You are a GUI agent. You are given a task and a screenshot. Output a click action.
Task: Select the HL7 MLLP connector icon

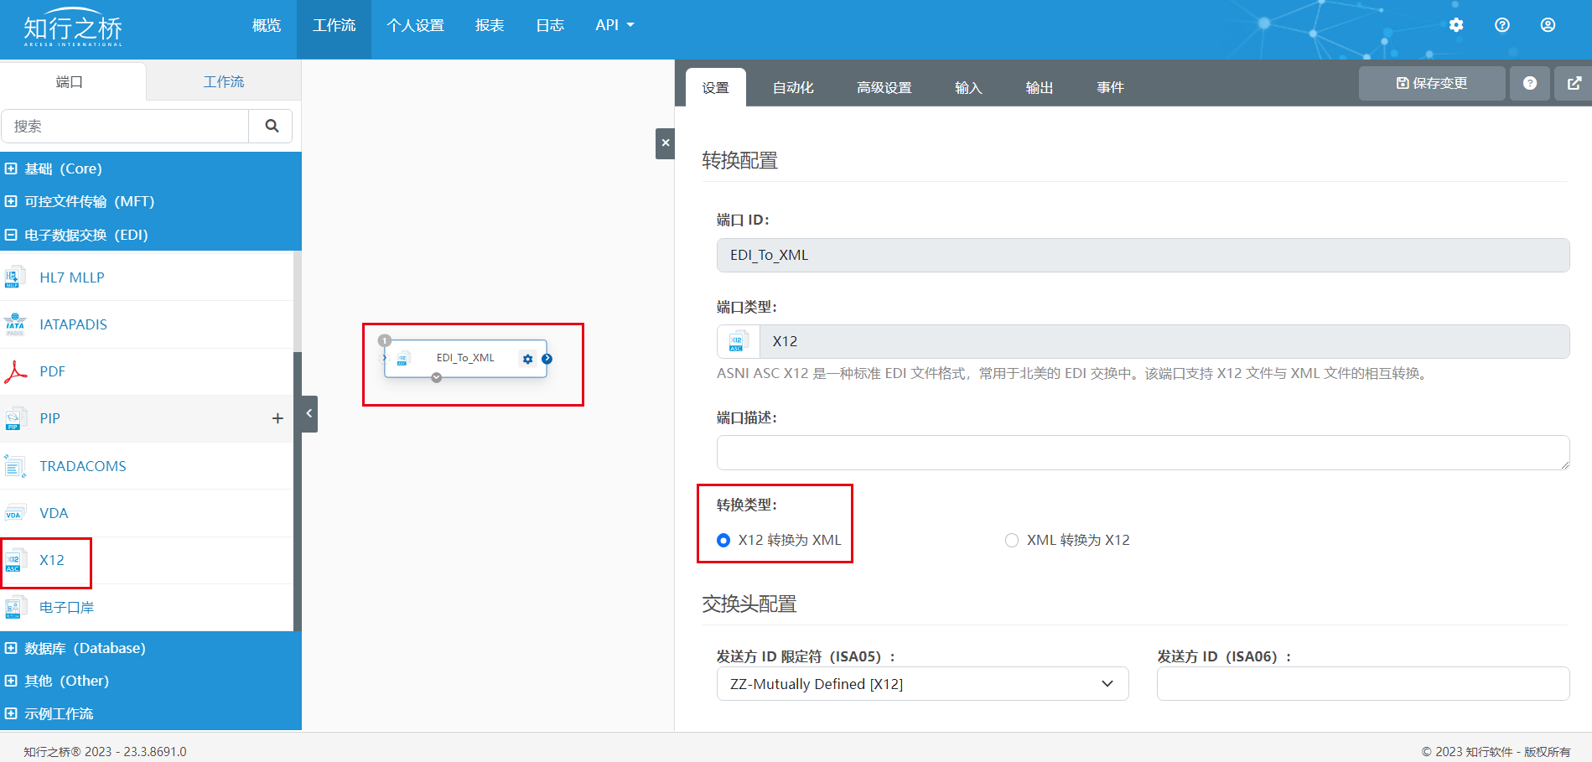coord(14,277)
